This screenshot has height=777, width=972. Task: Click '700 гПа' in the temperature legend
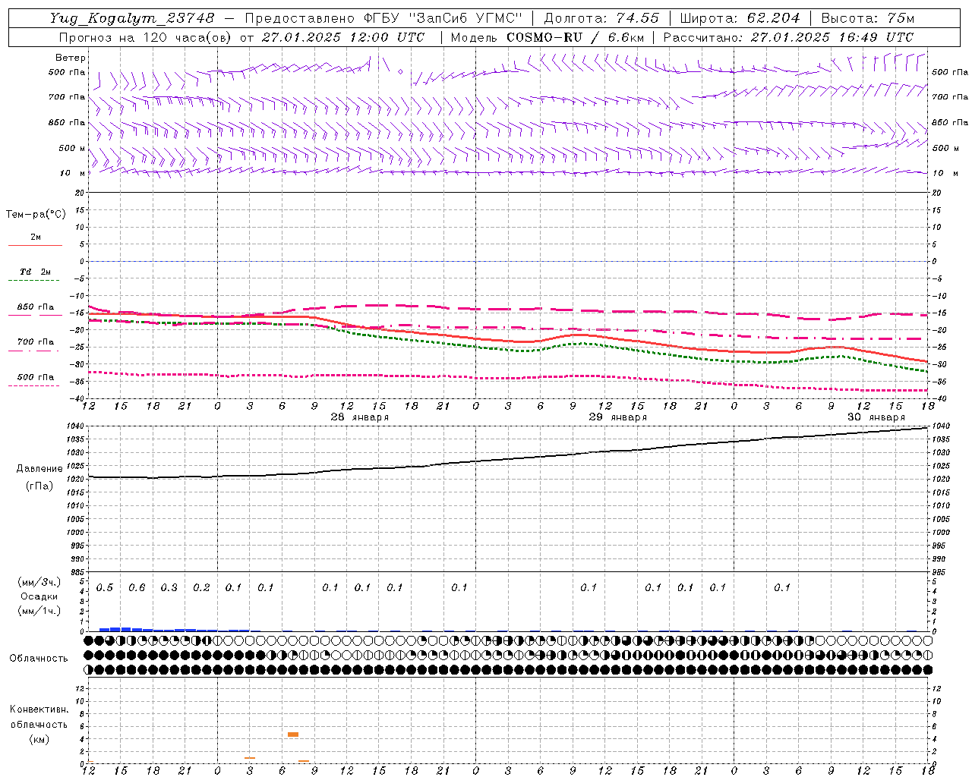tap(35, 342)
